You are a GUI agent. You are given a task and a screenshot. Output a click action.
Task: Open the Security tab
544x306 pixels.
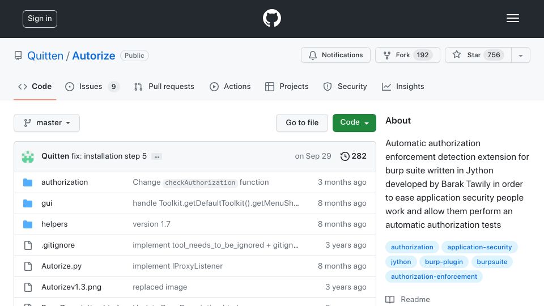click(345, 86)
